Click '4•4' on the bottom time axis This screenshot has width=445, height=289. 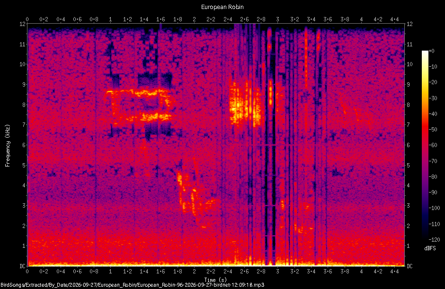(x=394, y=271)
